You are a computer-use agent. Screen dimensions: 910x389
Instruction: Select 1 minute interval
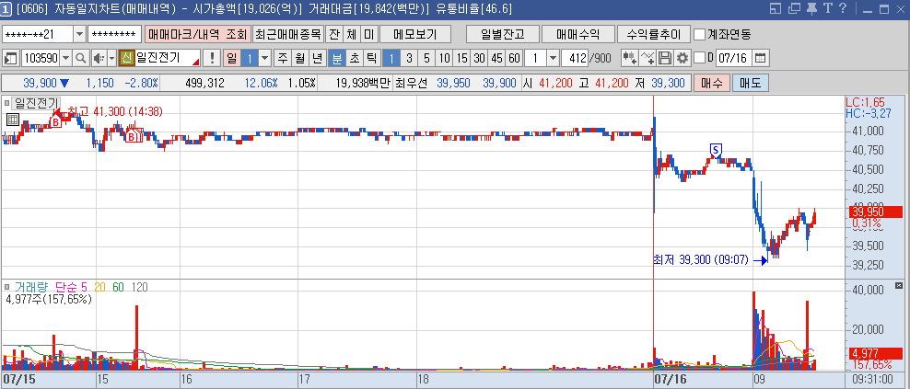[391, 58]
